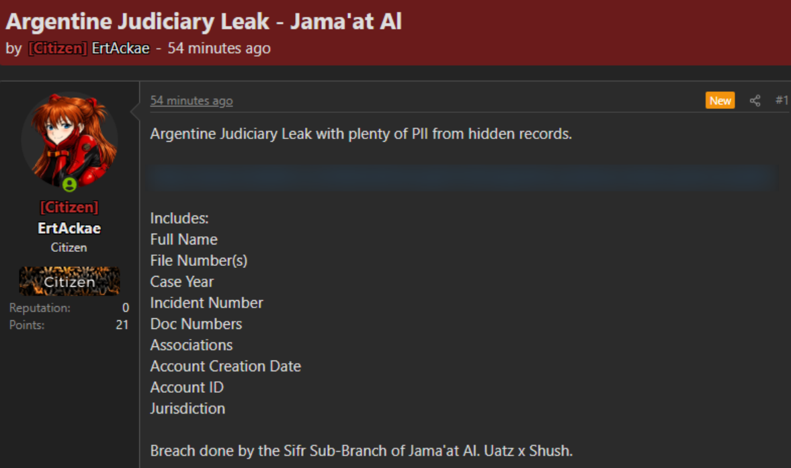Click the Points label in user panel
791x468 pixels.
[x=27, y=325]
